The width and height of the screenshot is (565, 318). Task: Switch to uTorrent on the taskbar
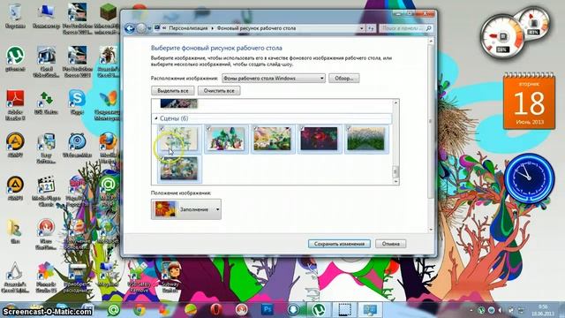319,310
